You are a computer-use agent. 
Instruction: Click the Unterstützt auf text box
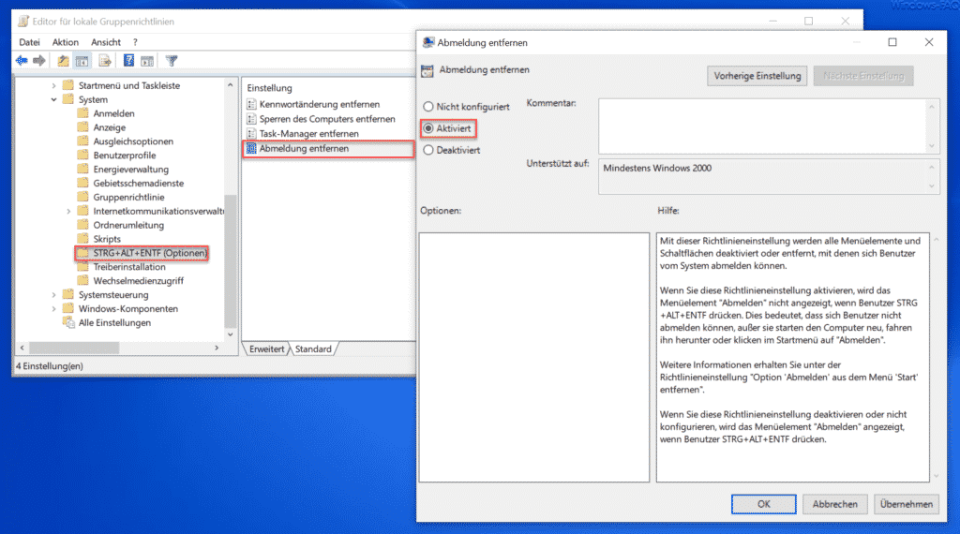[763, 177]
